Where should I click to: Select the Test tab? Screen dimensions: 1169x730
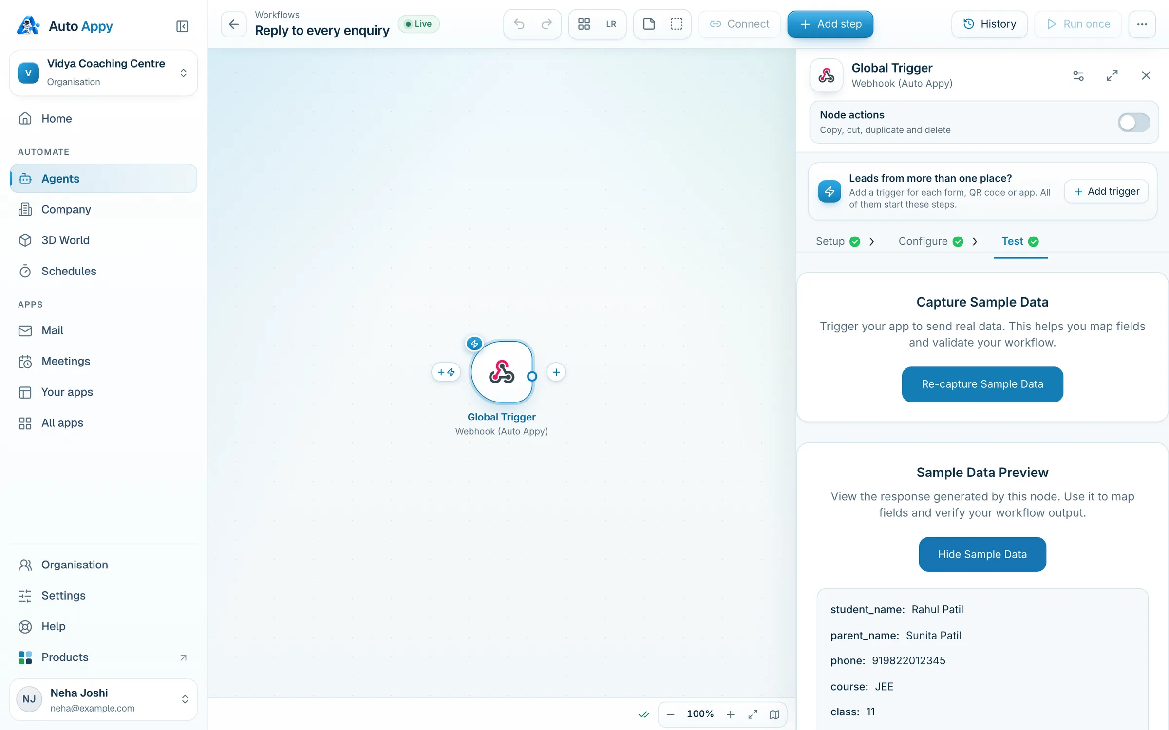[x=1020, y=241]
